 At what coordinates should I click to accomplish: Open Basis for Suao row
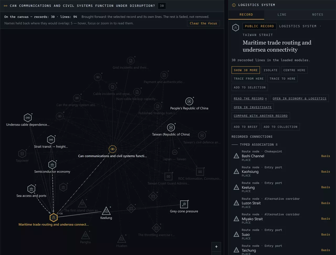[325, 235]
